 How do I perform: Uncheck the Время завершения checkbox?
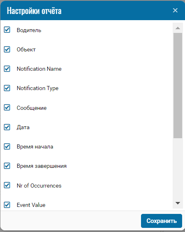click(x=7, y=166)
